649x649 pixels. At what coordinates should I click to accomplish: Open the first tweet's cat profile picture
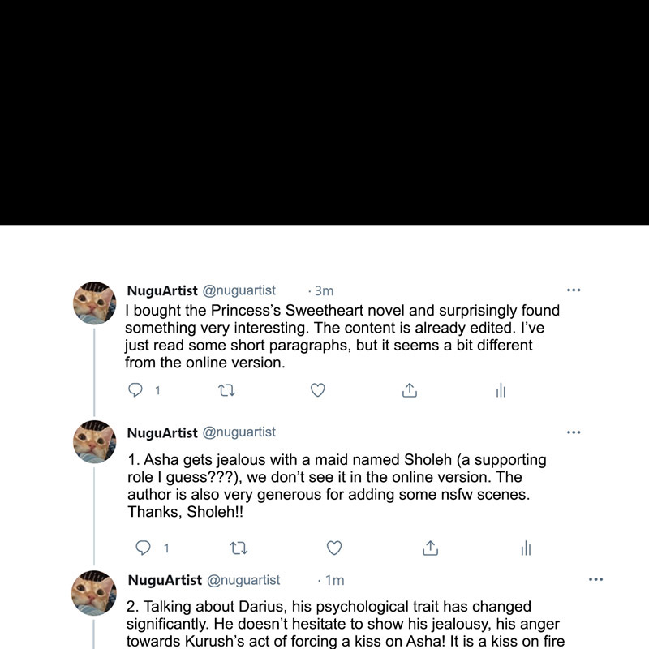coord(95,303)
